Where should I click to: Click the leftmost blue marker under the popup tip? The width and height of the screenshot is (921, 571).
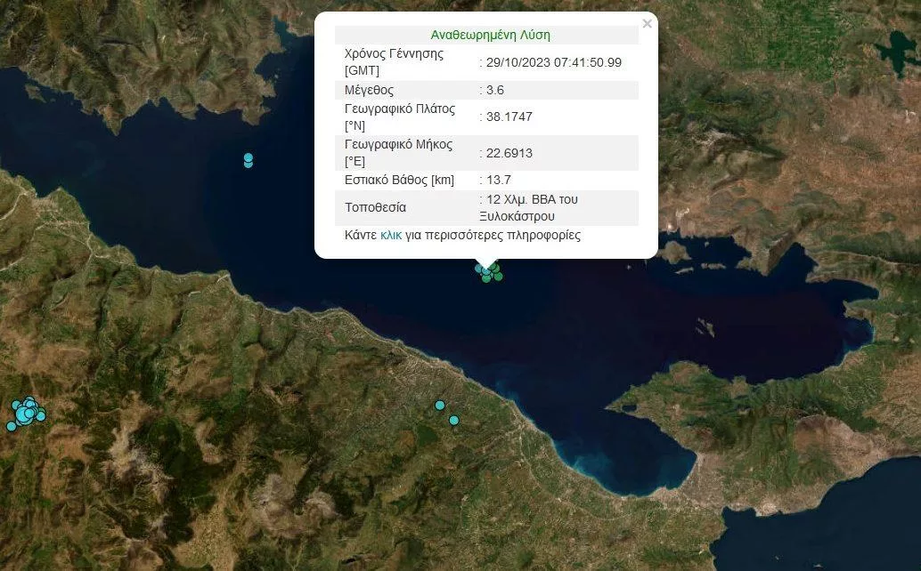click(x=479, y=268)
